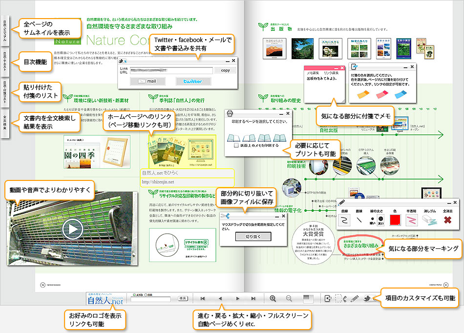Jump to the last page

[253, 299]
